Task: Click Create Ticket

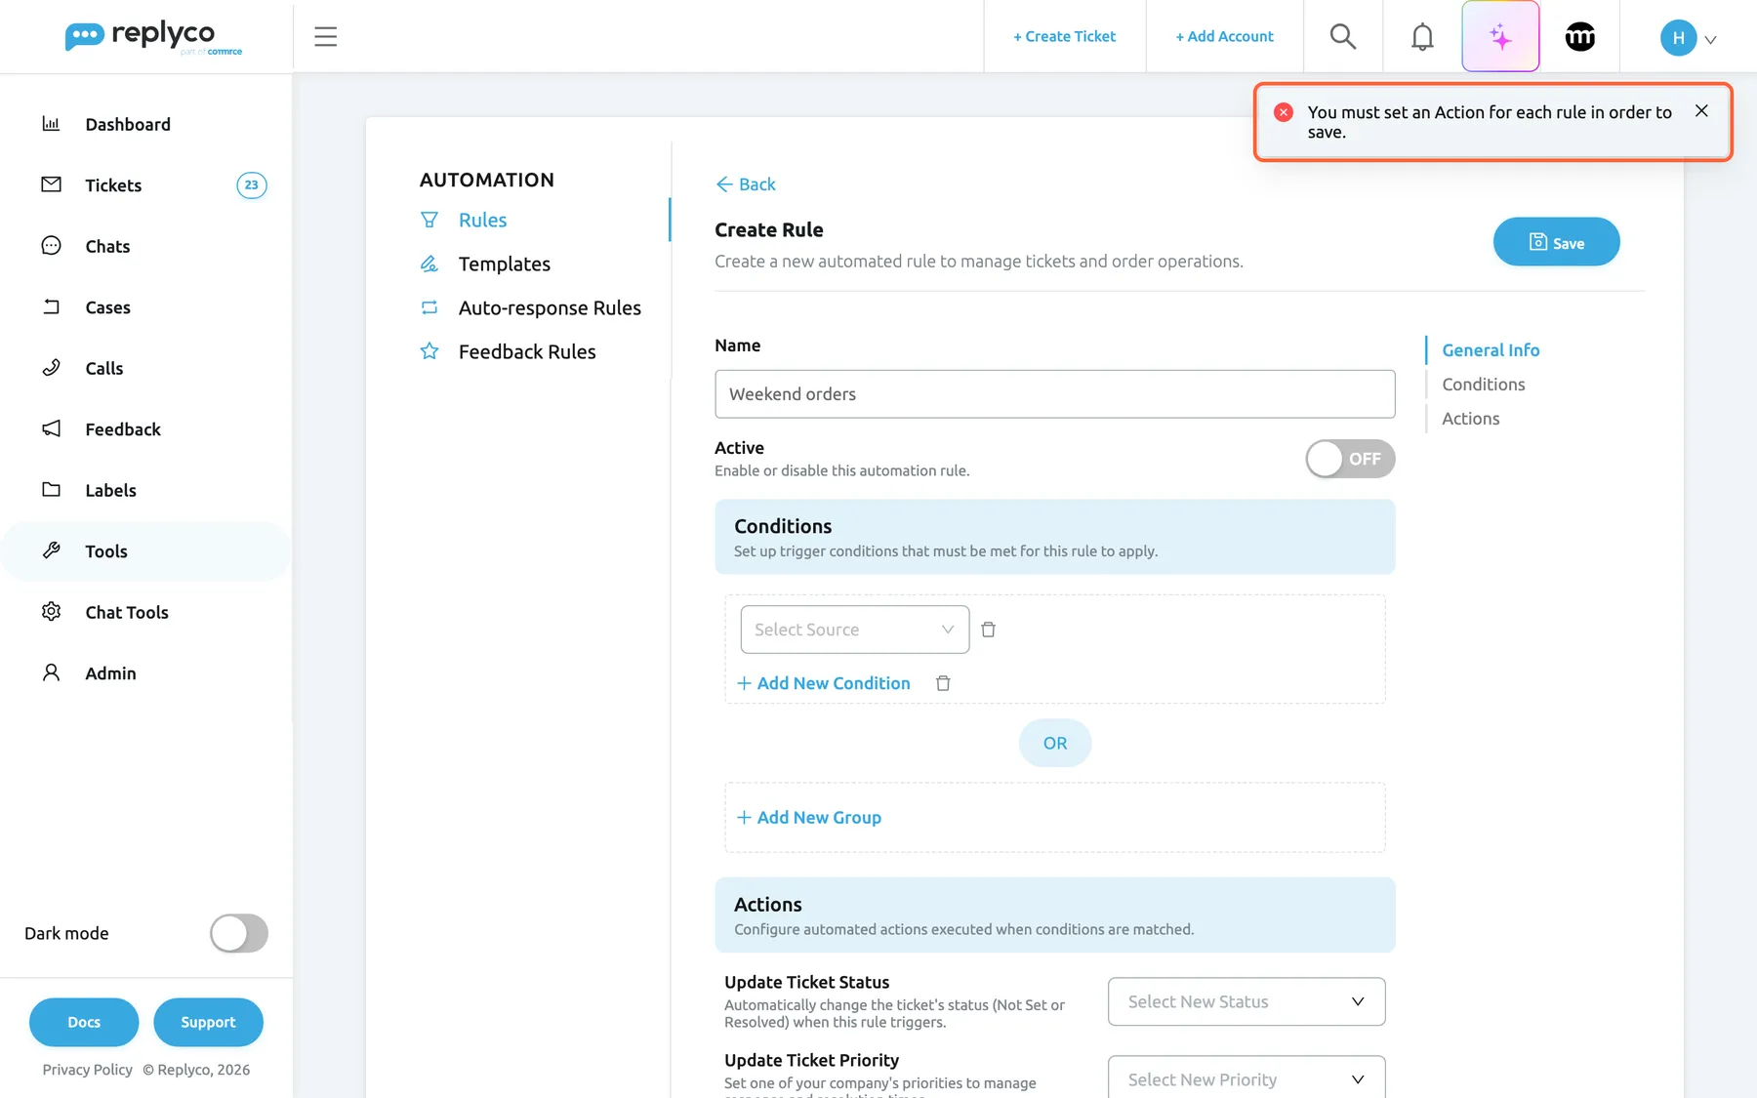Action: (1064, 36)
